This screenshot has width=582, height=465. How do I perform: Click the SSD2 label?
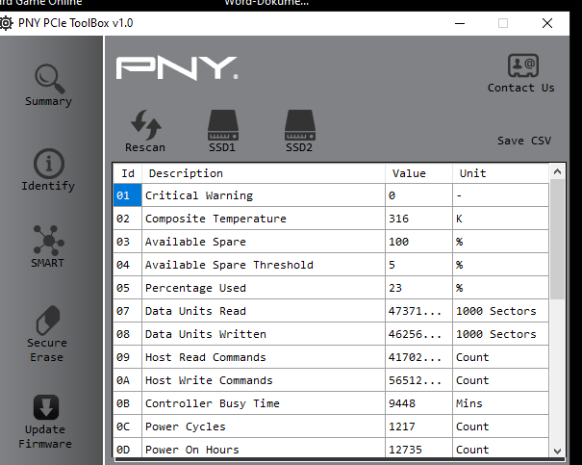(x=299, y=147)
